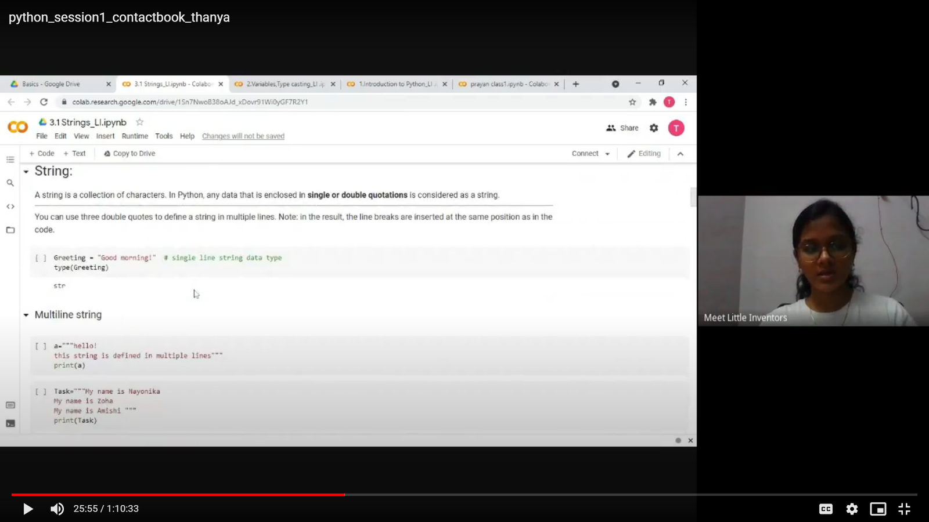This screenshot has height=522, width=929.
Task: Toggle closed captions on the video
Action: pos(826,509)
